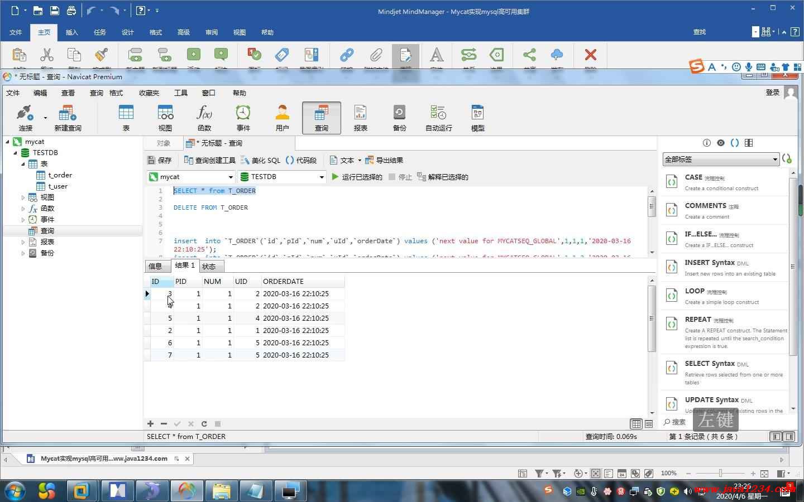Run the selected SQL (运行已选择的)

coord(357,177)
